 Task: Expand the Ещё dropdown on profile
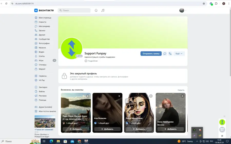pyautogui.click(x=179, y=53)
